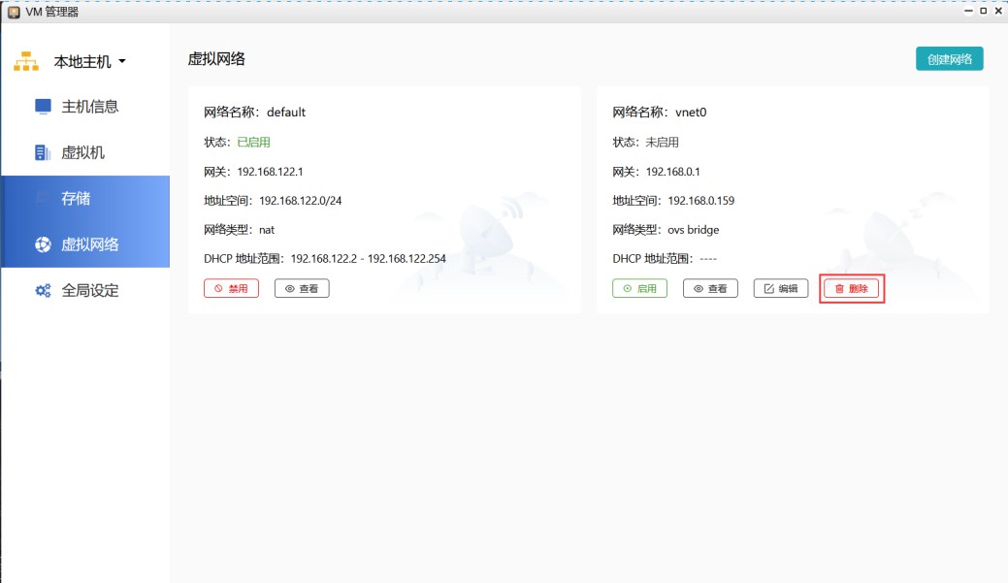Click the VM 管理器 title bar app icon

point(13,12)
